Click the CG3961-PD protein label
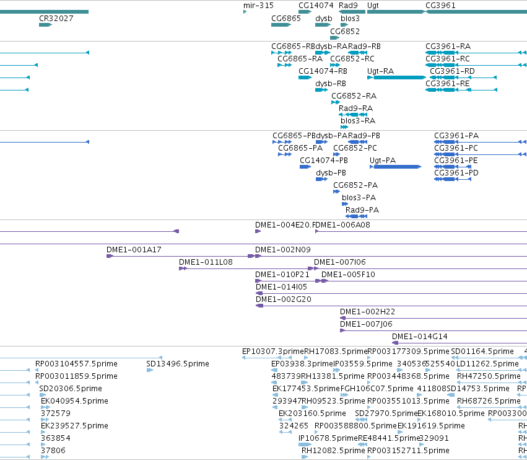 pyautogui.click(x=456, y=173)
